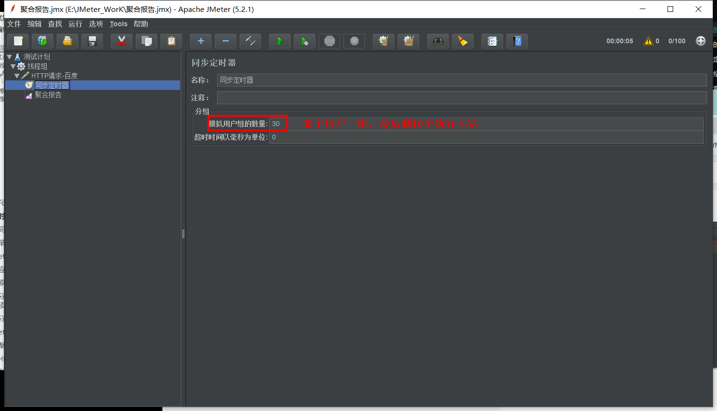Open the 选项 menu

click(x=96, y=24)
